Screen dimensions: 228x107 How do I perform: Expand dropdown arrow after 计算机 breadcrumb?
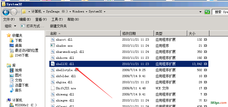(x=44, y=12)
